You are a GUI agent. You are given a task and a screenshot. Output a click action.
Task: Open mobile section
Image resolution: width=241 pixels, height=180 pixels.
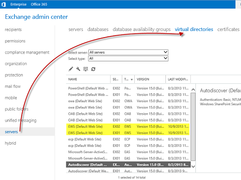point(11,98)
